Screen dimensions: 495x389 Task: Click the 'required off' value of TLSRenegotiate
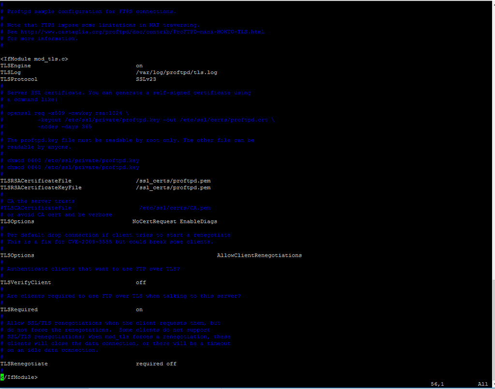tap(155, 363)
